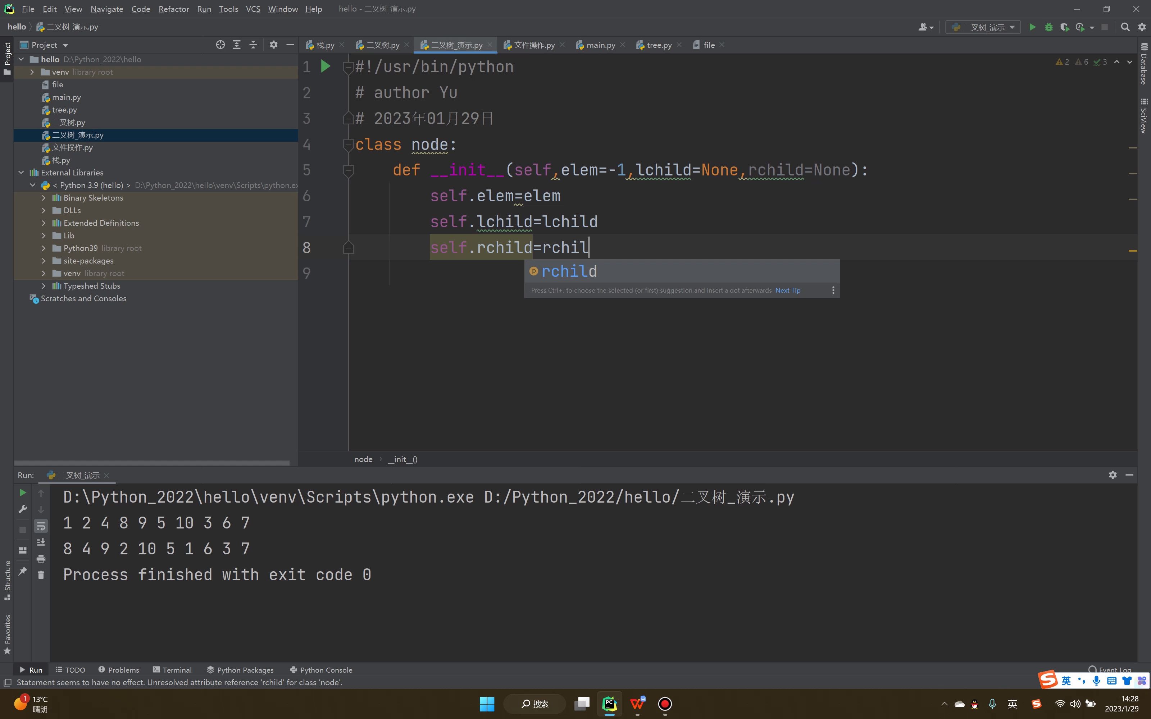This screenshot has width=1151, height=719.
Task: Toggle soft-wrap in Run console
Action: (x=41, y=526)
